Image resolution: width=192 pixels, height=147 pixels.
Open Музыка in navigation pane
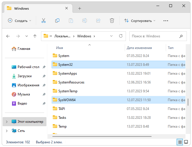[x=24, y=94]
